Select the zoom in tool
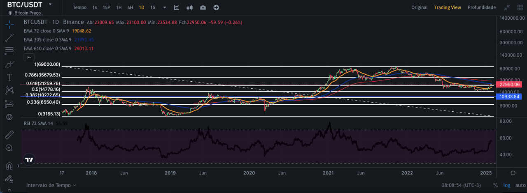This screenshot has width=527, height=193. pyautogui.click(x=9, y=148)
